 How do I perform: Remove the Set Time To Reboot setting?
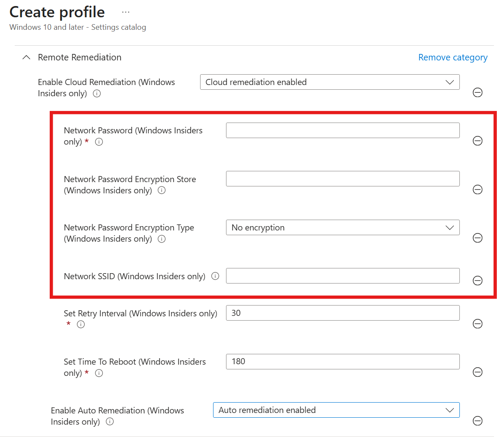click(478, 372)
